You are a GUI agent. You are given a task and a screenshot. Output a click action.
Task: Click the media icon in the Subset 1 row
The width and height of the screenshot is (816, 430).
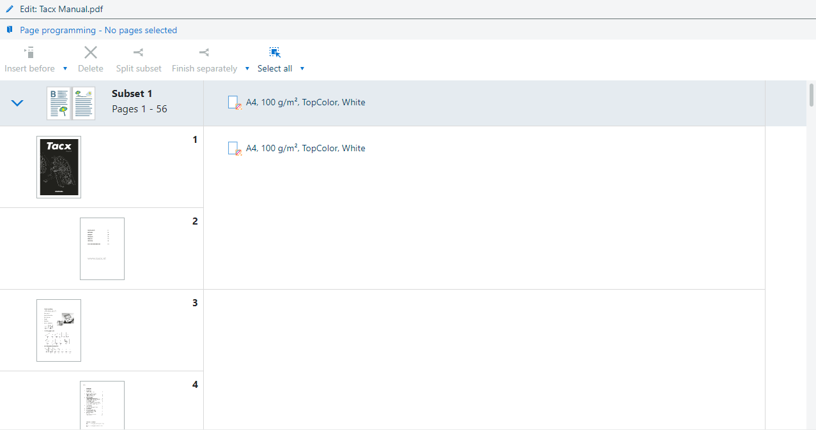pos(235,103)
